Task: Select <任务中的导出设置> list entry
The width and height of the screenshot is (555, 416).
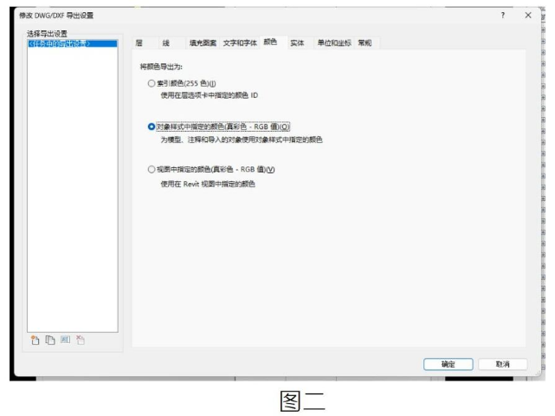Action: 72,43
